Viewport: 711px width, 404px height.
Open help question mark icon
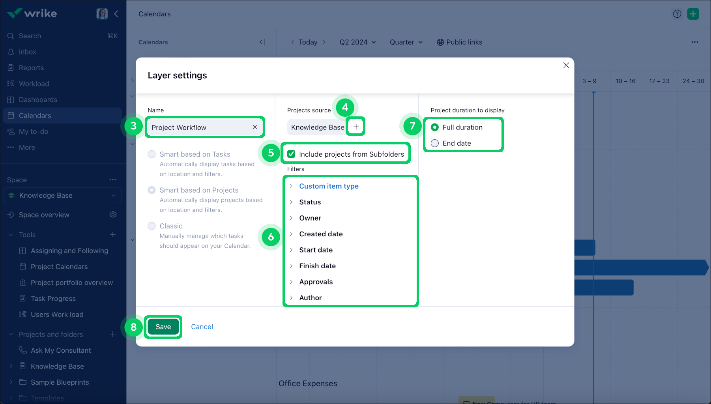coord(677,14)
